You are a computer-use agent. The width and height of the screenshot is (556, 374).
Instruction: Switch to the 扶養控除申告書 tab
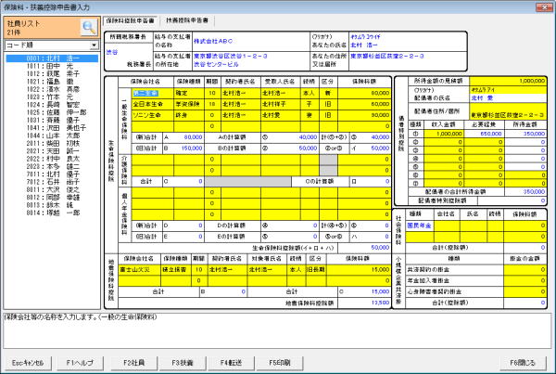point(187,20)
